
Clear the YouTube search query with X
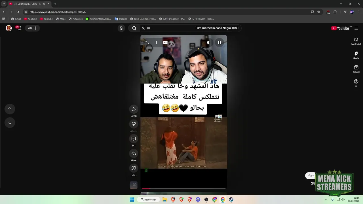143,28
